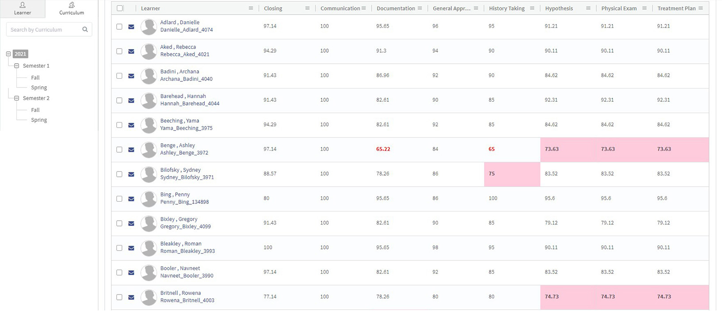The image size is (722, 329).
Task: Collapse the Semester 2 tree branch
Action: pos(17,98)
